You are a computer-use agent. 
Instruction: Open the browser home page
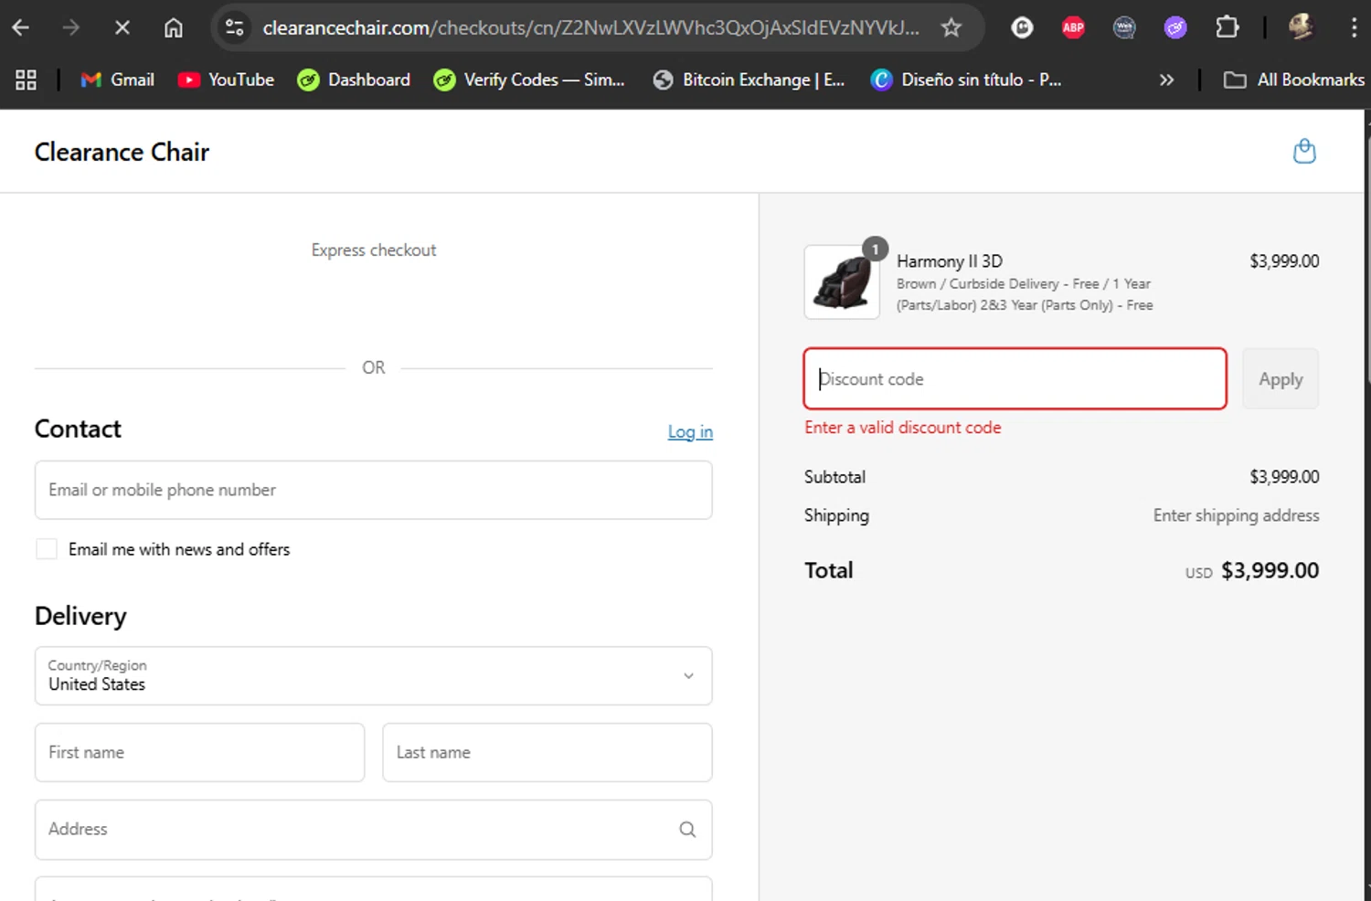pyautogui.click(x=173, y=28)
